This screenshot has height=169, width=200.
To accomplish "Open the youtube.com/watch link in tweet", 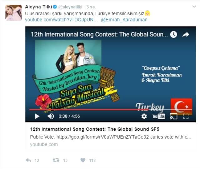I will [x=61, y=20].
